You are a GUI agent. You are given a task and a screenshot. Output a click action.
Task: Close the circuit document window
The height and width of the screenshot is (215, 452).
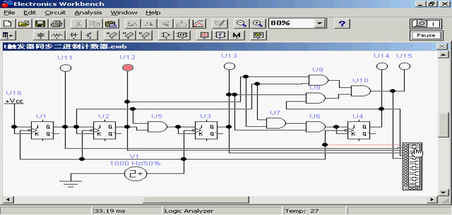point(442,47)
